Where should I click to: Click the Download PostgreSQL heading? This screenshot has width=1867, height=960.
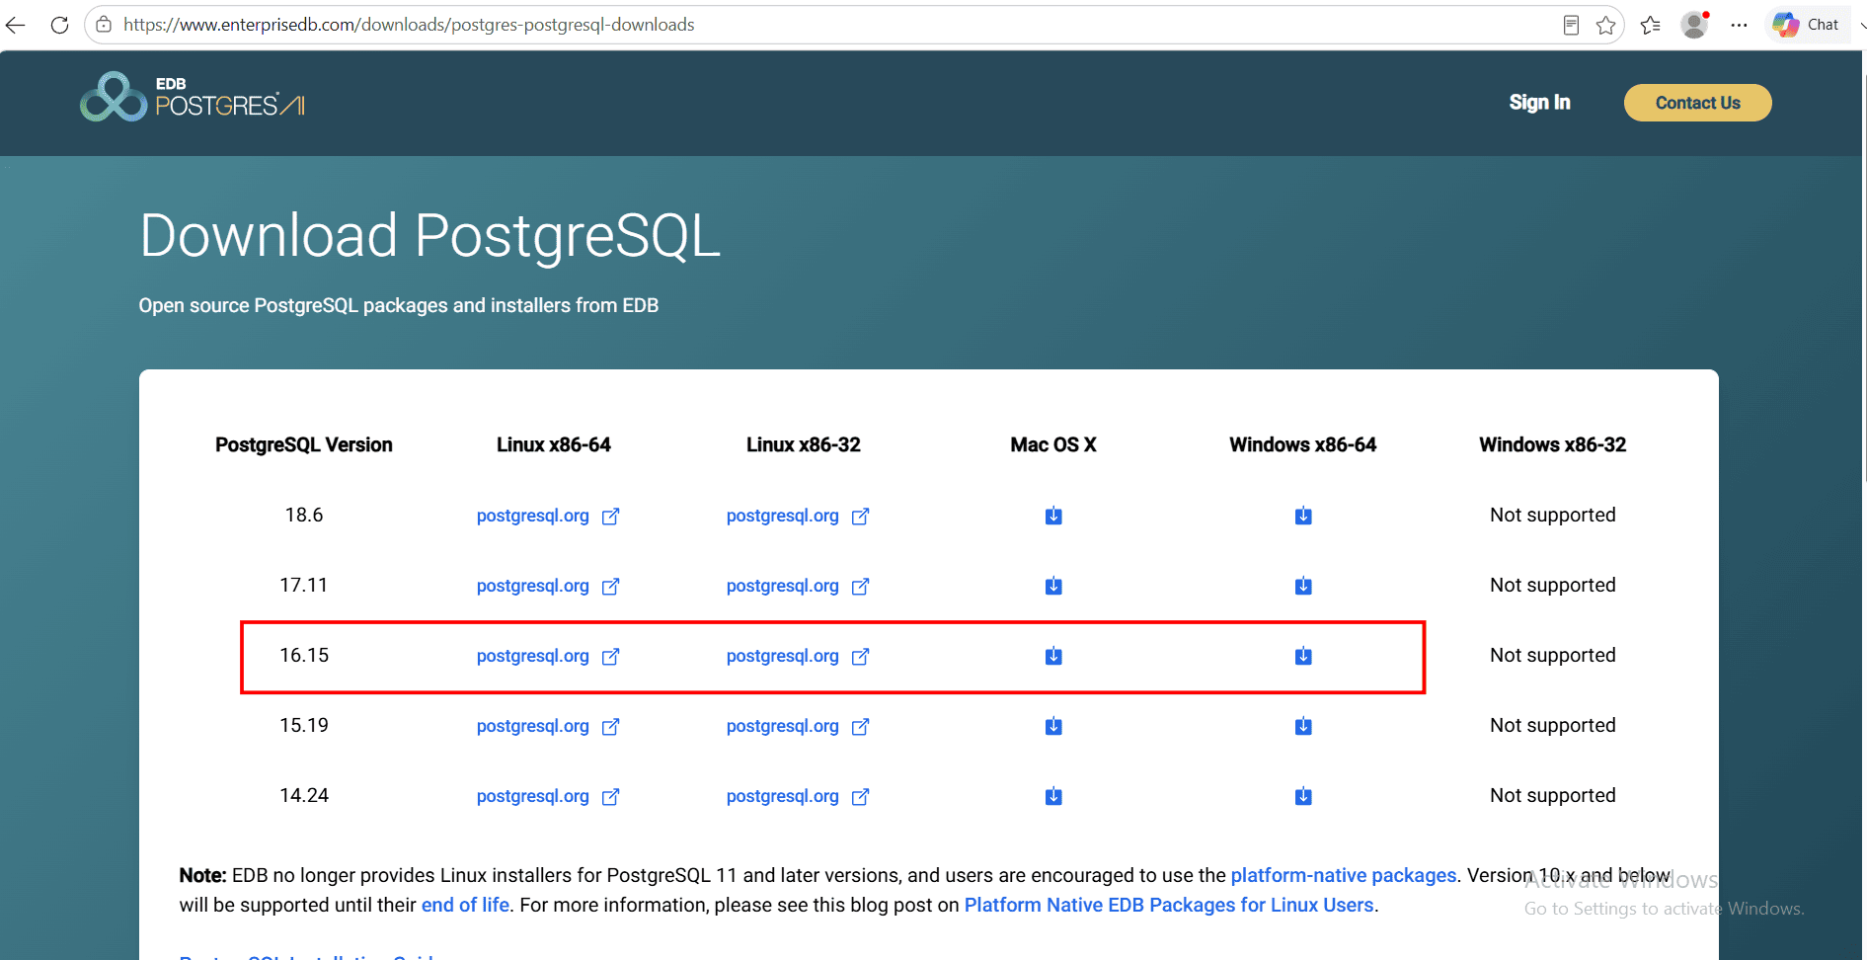point(430,237)
